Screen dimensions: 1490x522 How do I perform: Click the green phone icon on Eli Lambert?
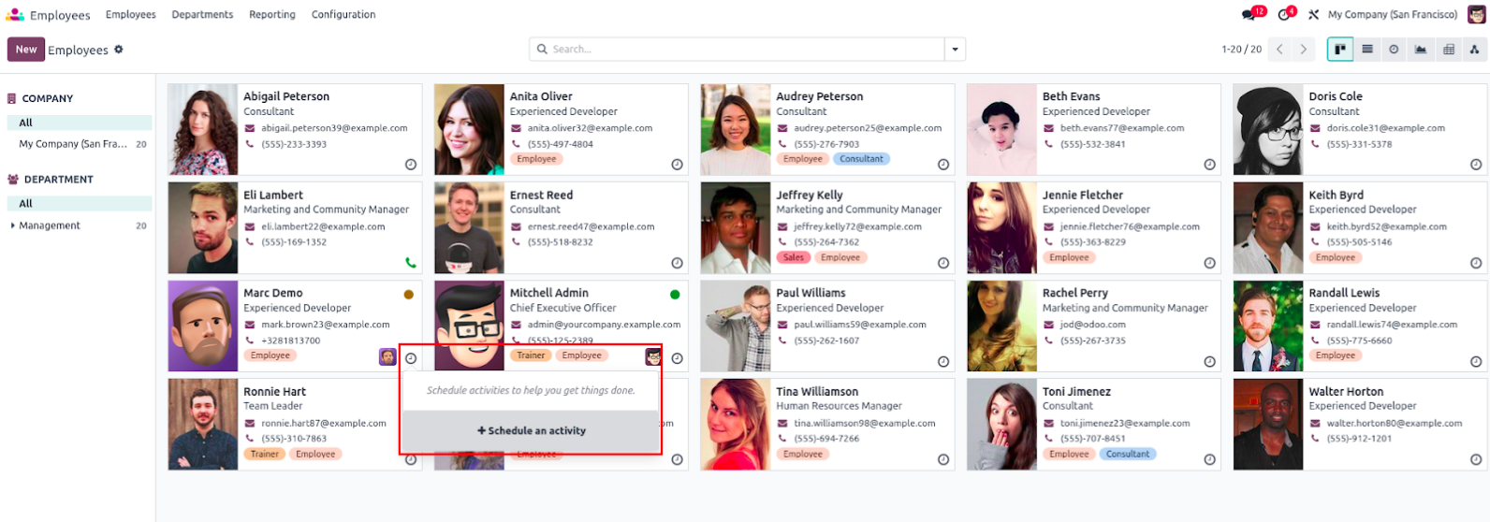click(x=410, y=263)
